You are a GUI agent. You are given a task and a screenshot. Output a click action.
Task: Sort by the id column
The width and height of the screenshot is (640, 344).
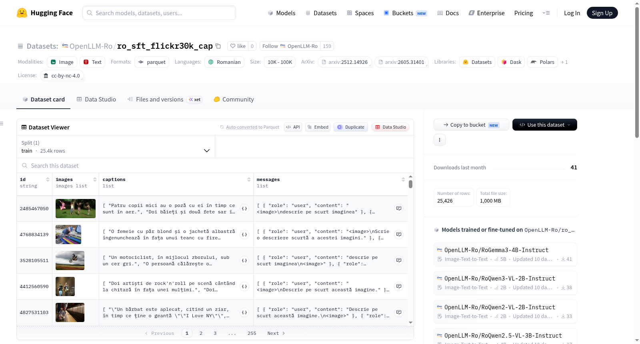48,180
